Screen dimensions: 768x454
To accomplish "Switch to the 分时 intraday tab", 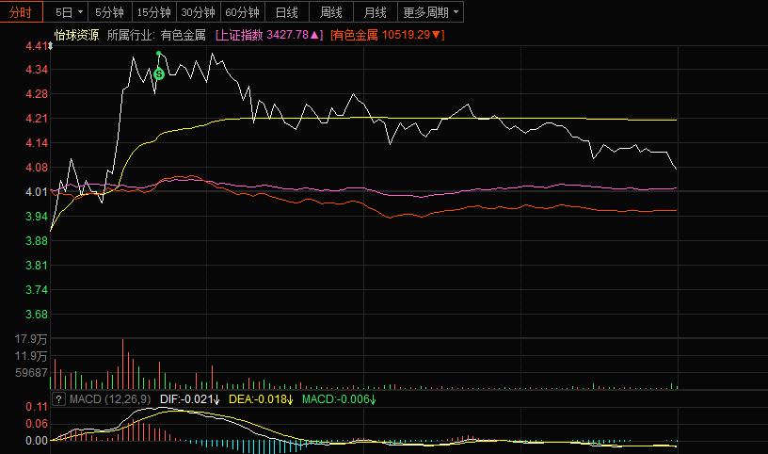I will click(21, 12).
